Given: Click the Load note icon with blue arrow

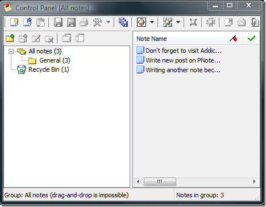Looking at the screenshot, I should tap(28, 22).
